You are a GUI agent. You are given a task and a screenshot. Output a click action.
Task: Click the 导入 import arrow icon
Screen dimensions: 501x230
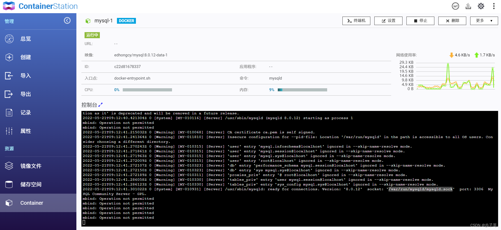tap(9, 76)
